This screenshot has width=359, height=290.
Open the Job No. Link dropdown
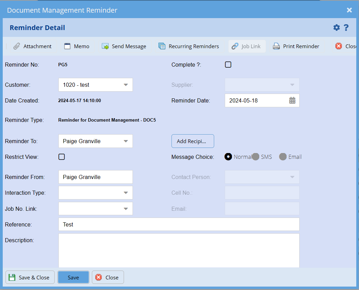point(125,208)
